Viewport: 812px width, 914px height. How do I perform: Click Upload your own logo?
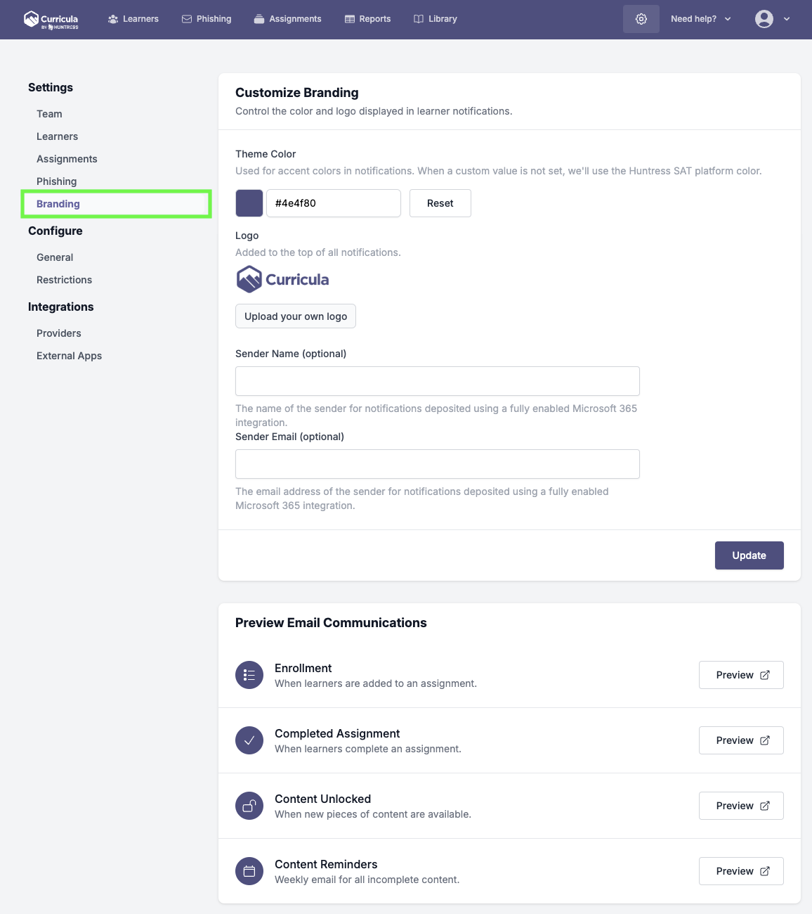click(296, 316)
